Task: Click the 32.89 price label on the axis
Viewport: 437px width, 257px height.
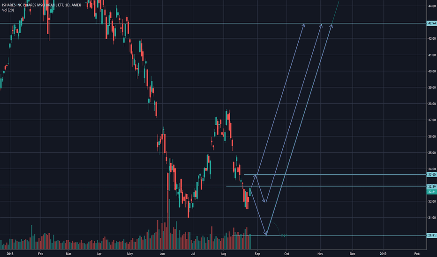Action: coord(432,187)
